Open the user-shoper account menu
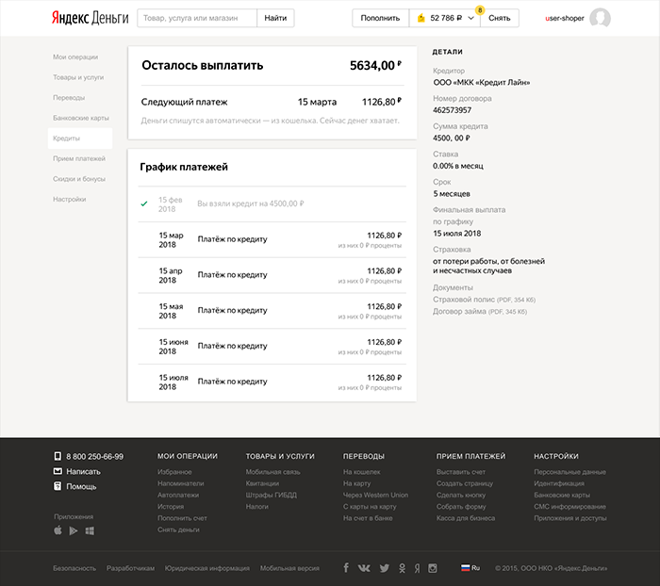The image size is (660, 586). [x=565, y=18]
